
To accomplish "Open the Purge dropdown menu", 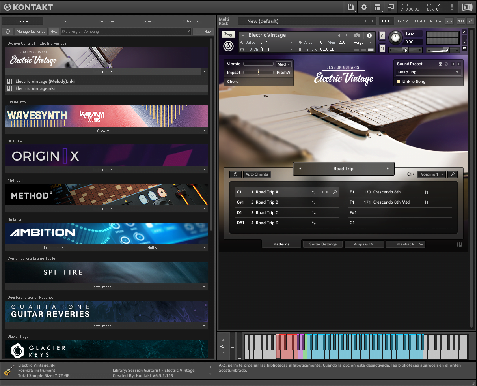I will click(x=363, y=43).
